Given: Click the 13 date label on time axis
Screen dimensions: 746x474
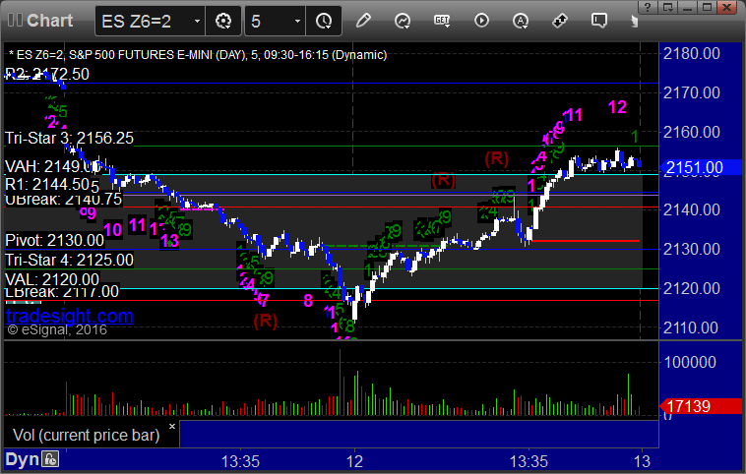Looking at the screenshot, I should [642, 461].
